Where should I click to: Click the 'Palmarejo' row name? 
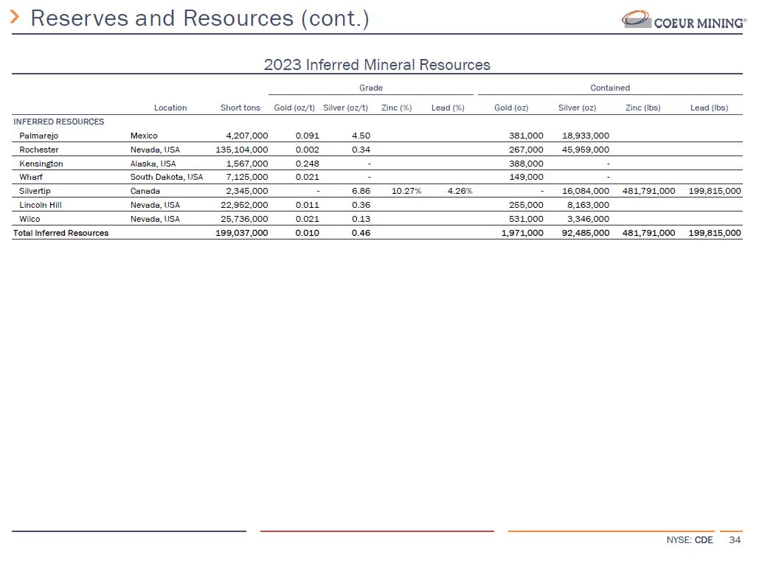[x=38, y=136]
